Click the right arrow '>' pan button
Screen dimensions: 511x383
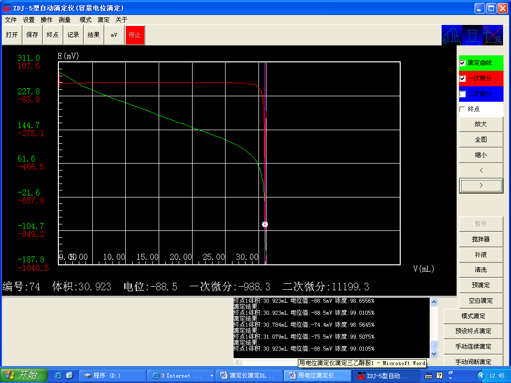tap(481, 186)
